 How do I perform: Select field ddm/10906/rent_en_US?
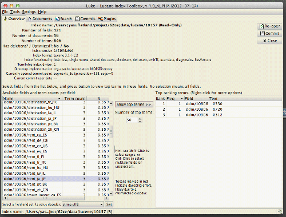(55, 146)
